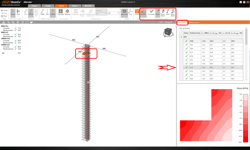Click the Undo button
This screenshot has height=150, width=250.
click(5, 10)
